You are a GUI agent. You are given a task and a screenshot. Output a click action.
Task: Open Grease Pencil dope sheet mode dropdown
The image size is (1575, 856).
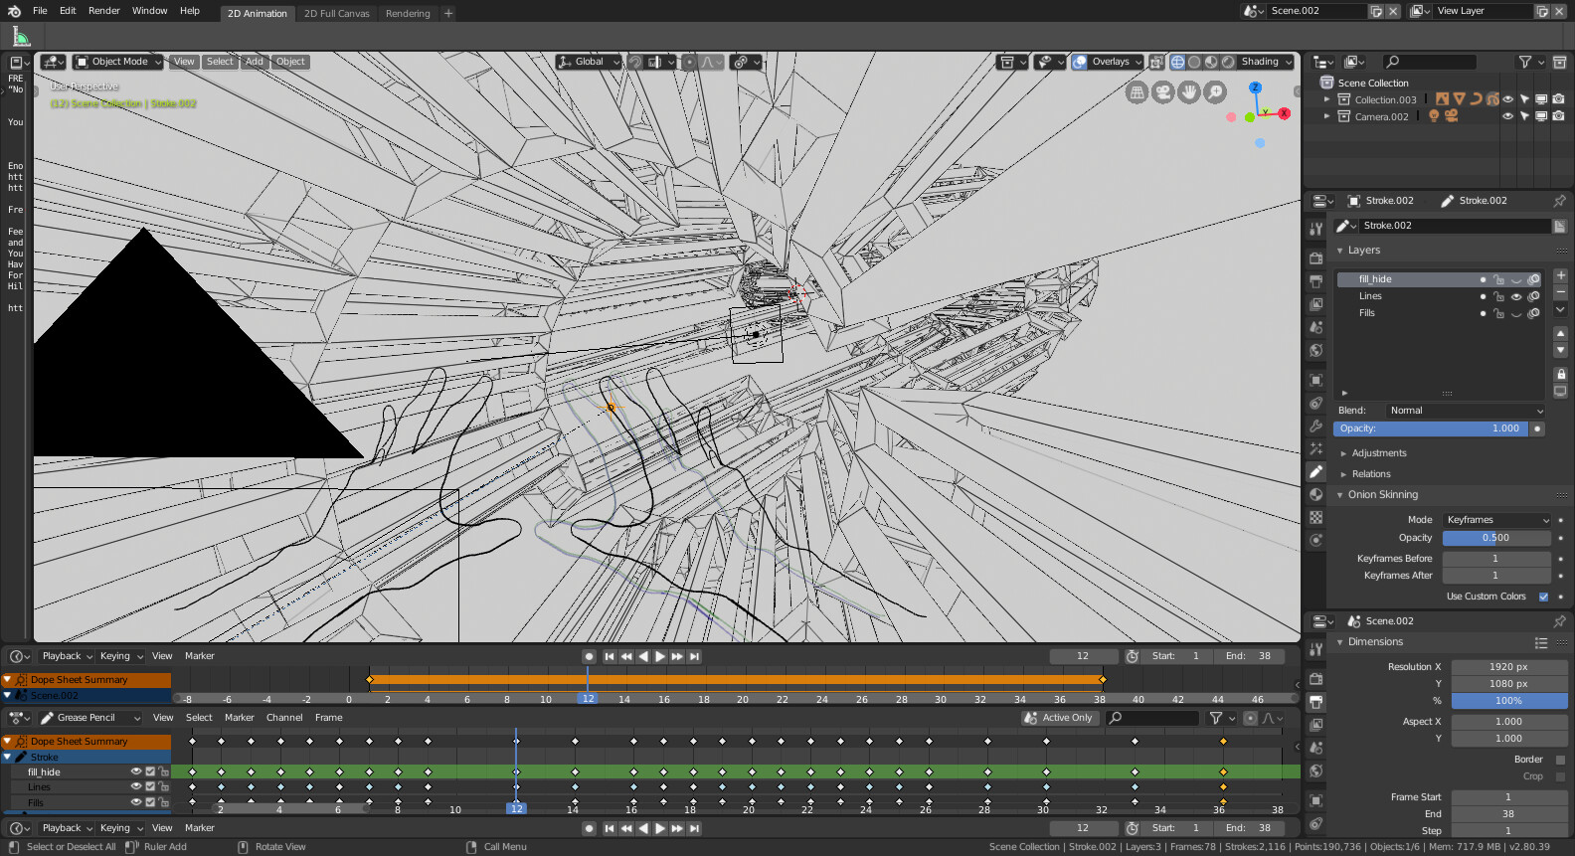(89, 718)
